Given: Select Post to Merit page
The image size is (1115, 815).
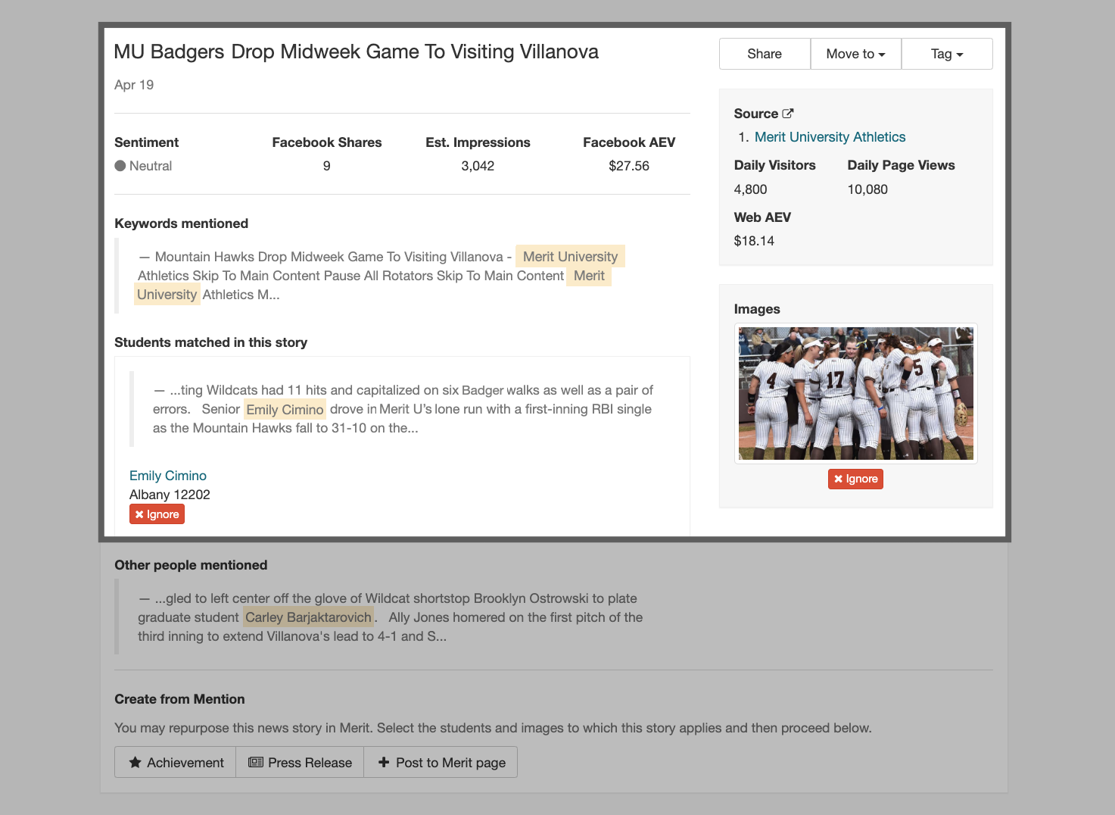Looking at the screenshot, I should pos(441,762).
